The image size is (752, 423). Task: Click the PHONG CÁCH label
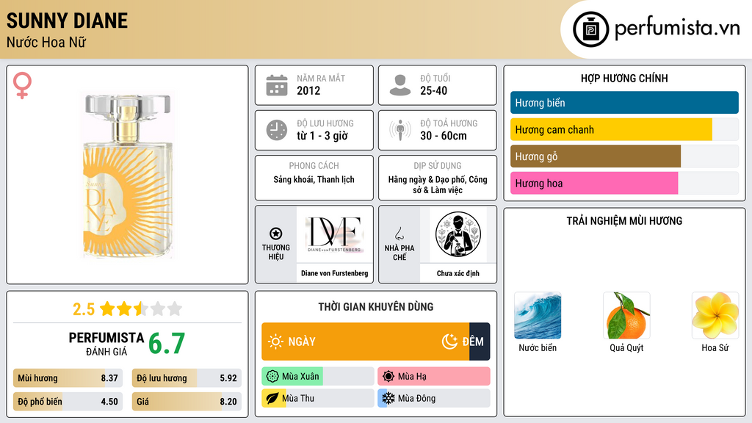pyautogui.click(x=314, y=165)
